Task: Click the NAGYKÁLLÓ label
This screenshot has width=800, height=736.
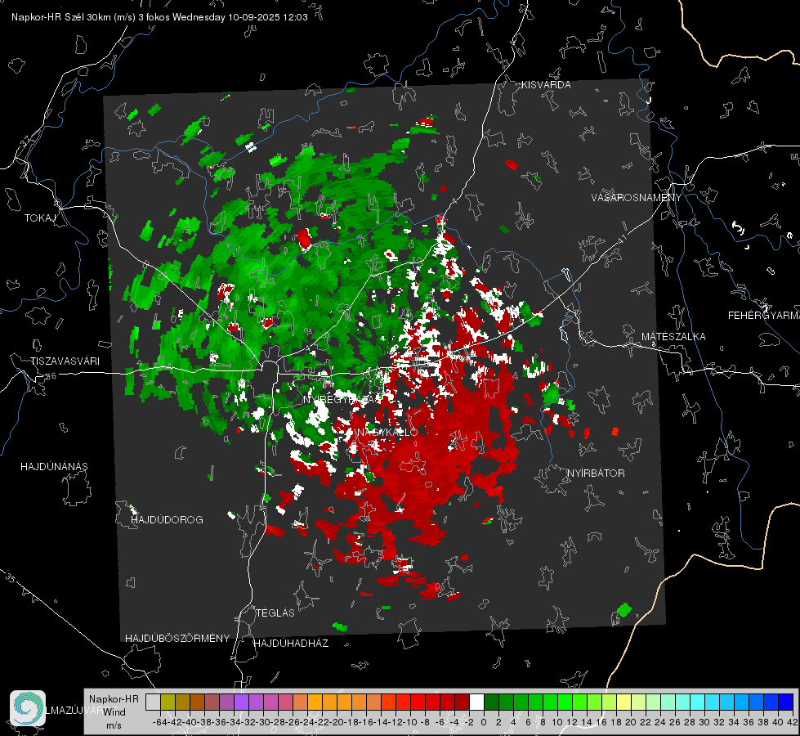Action: pyautogui.click(x=387, y=433)
